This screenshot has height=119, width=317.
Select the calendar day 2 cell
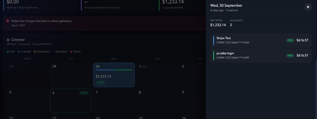[193, 75]
